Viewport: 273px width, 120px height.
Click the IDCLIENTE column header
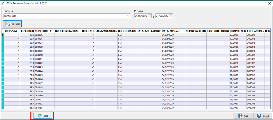pyautogui.click(x=88, y=31)
